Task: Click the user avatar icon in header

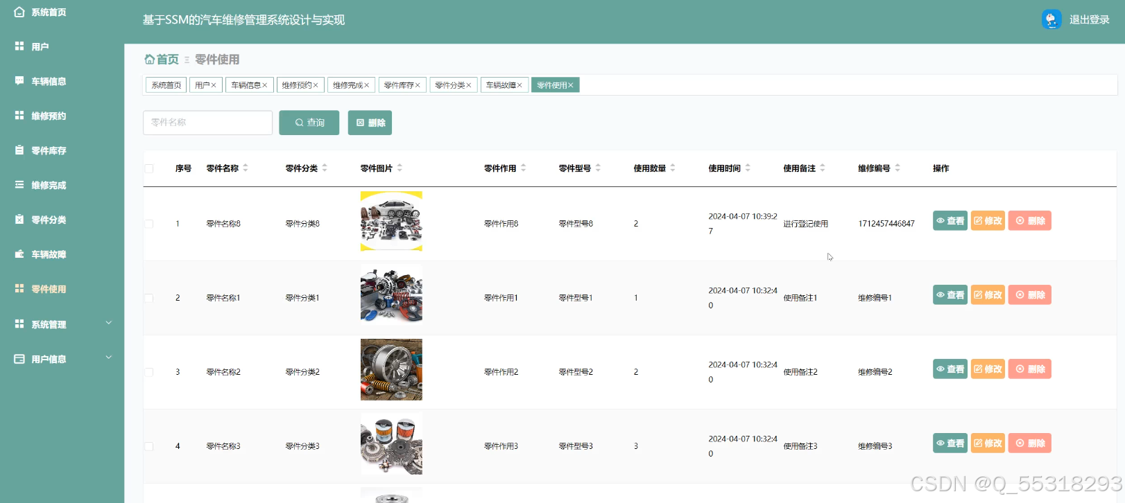Action: click(1051, 19)
